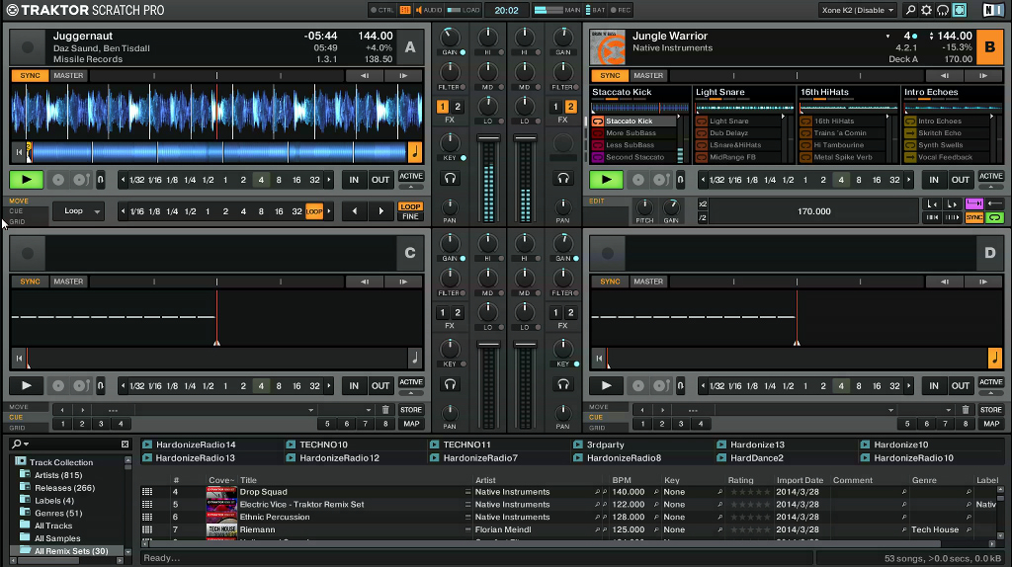Click channel A volume fader

(488, 138)
